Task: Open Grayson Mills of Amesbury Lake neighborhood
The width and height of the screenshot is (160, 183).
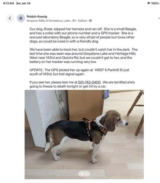Action: pyautogui.click(x=48, y=21)
